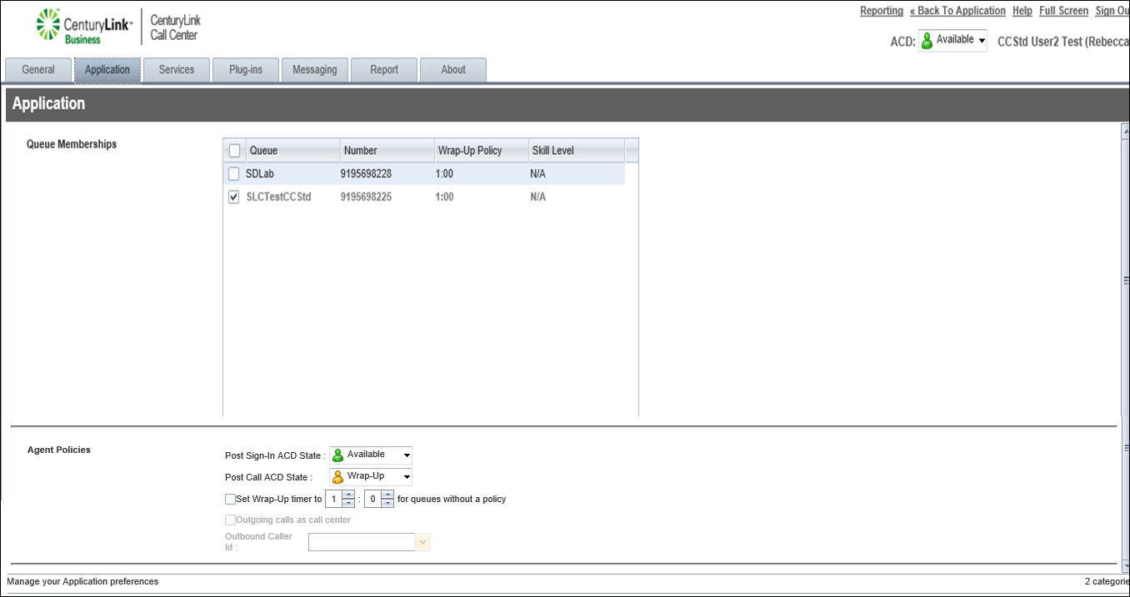Click the number 9195698225
This screenshot has height=597, width=1130.
point(366,197)
